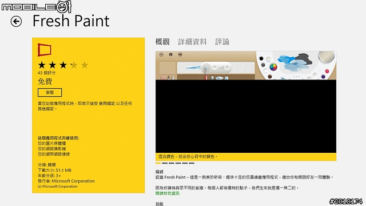Click the 閱讀其他資訊 read more link

[x=168, y=193]
